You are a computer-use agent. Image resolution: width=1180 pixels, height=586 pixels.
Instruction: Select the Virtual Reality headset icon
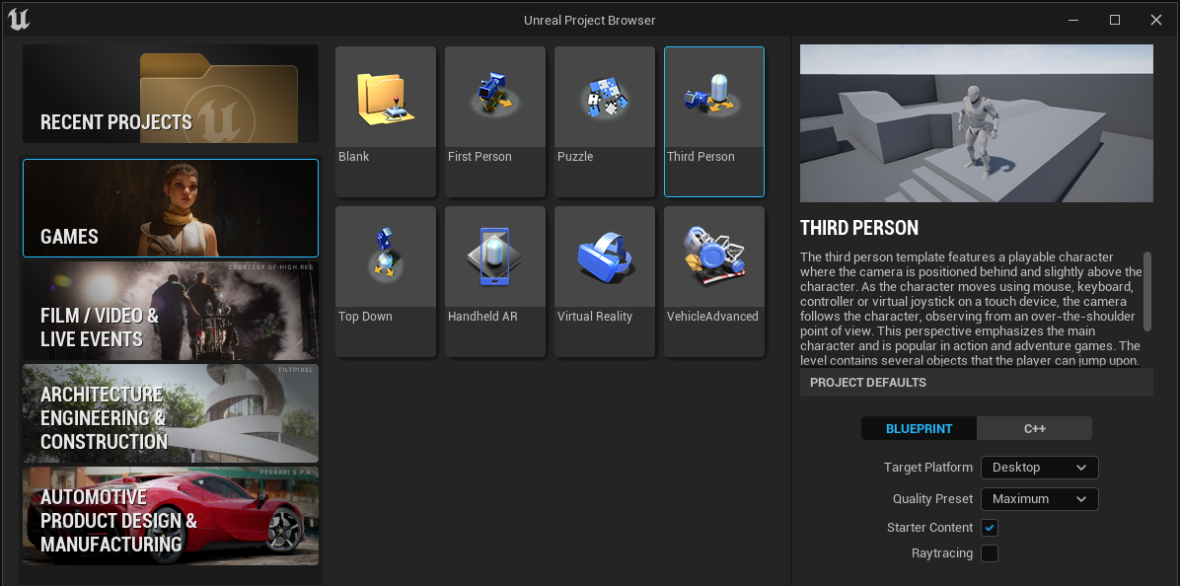tap(604, 256)
